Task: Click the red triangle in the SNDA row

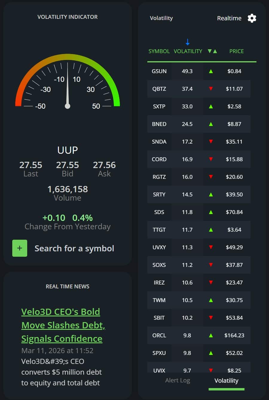Action: pyautogui.click(x=211, y=141)
